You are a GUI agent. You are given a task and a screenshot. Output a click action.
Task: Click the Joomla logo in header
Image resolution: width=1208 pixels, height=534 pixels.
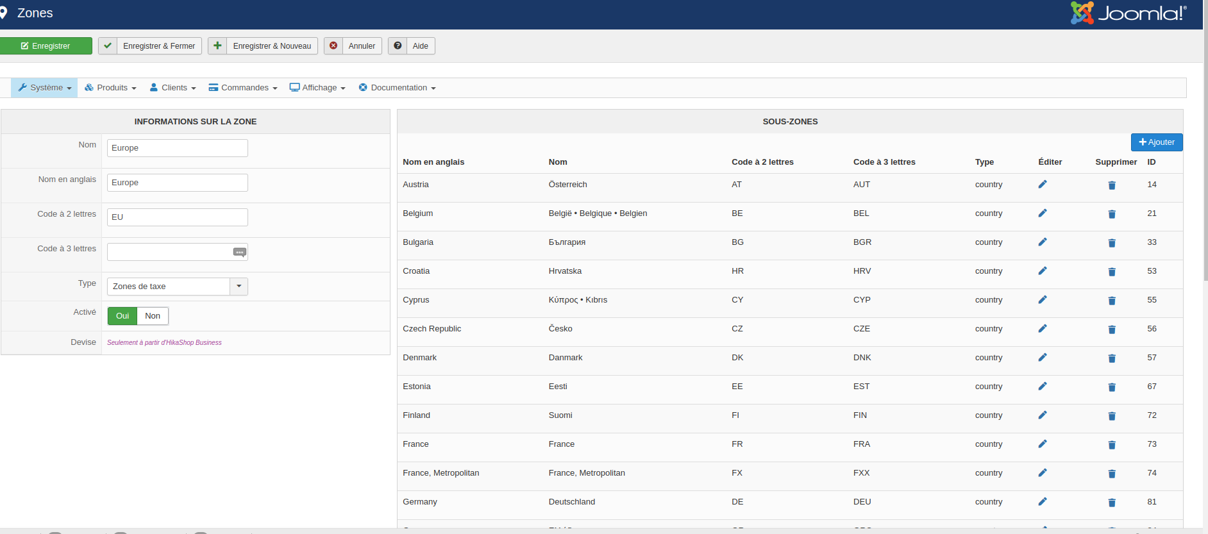point(1128,13)
